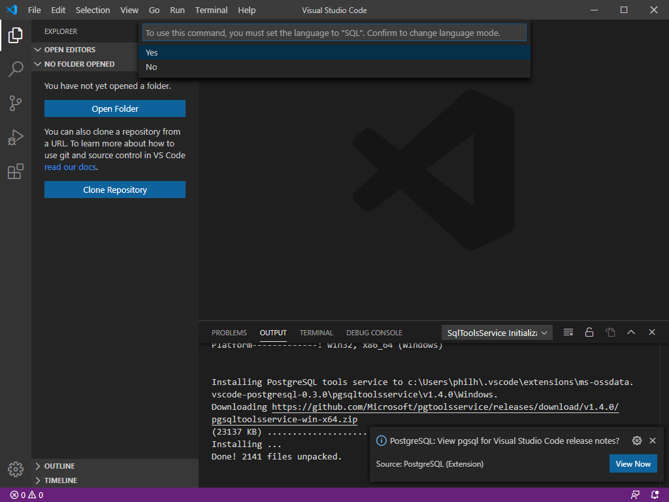The height and width of the screenshot is (502, 669).
Task: Open notification settings gear for PostgreSQL
Action: pyautogui.click(x=637, y=441)
